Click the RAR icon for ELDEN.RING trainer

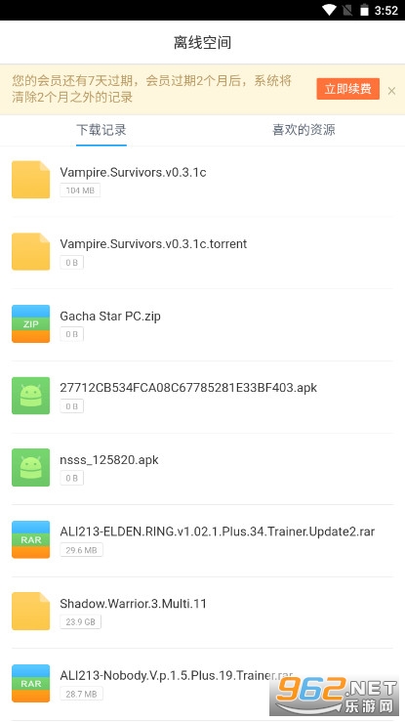tap(31, 539)
